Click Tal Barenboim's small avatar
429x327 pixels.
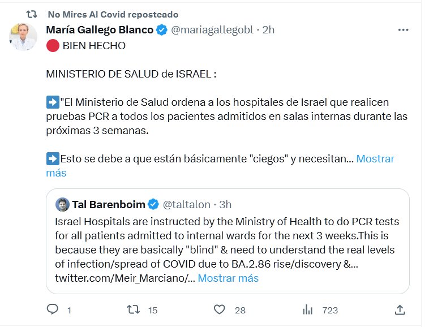click(x=62, y=204)
